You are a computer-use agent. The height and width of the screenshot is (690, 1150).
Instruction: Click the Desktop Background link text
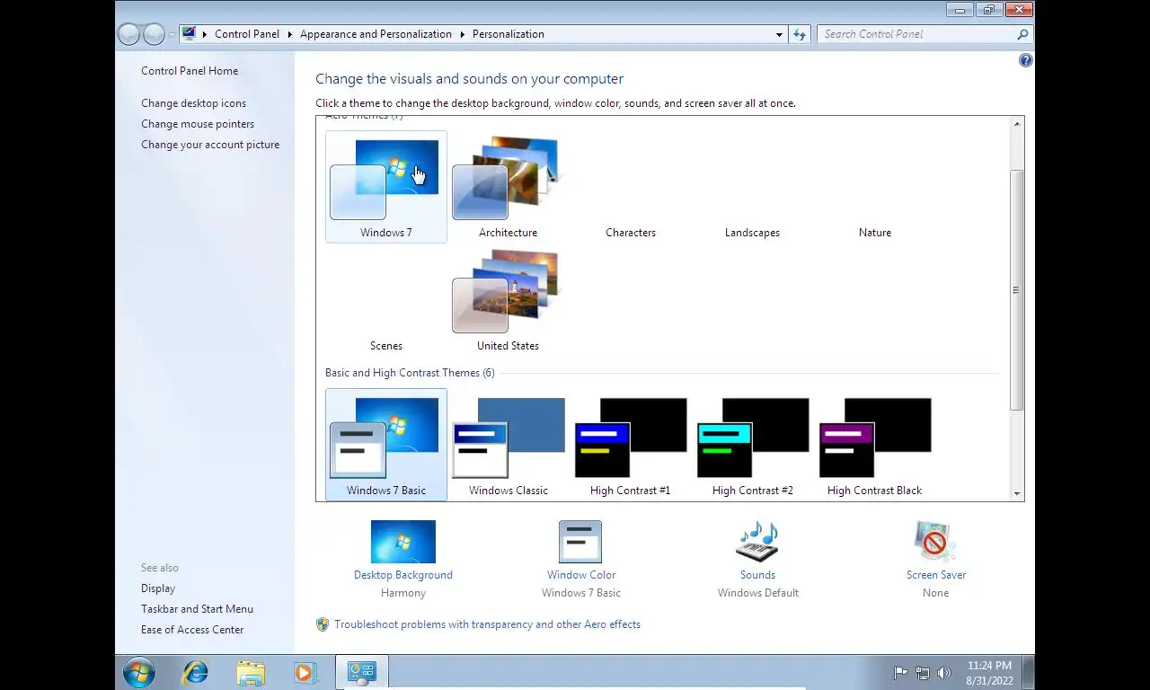tap(403, 575)
